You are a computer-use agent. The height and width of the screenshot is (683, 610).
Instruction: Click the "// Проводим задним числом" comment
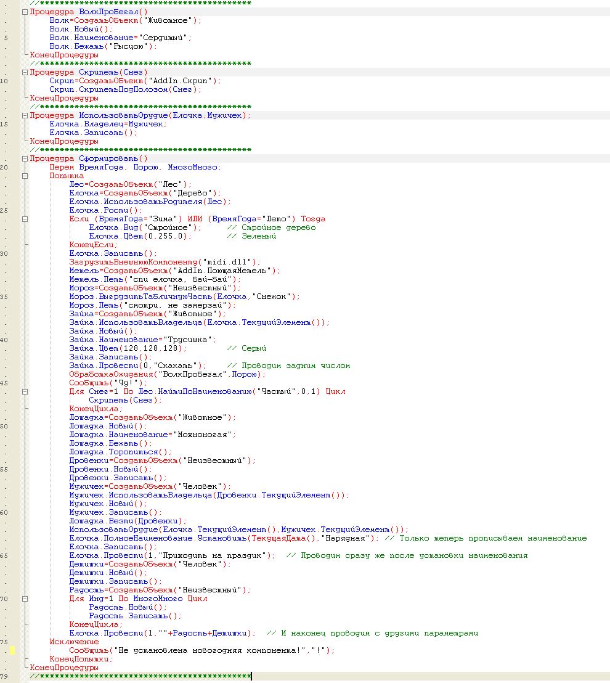288,366
